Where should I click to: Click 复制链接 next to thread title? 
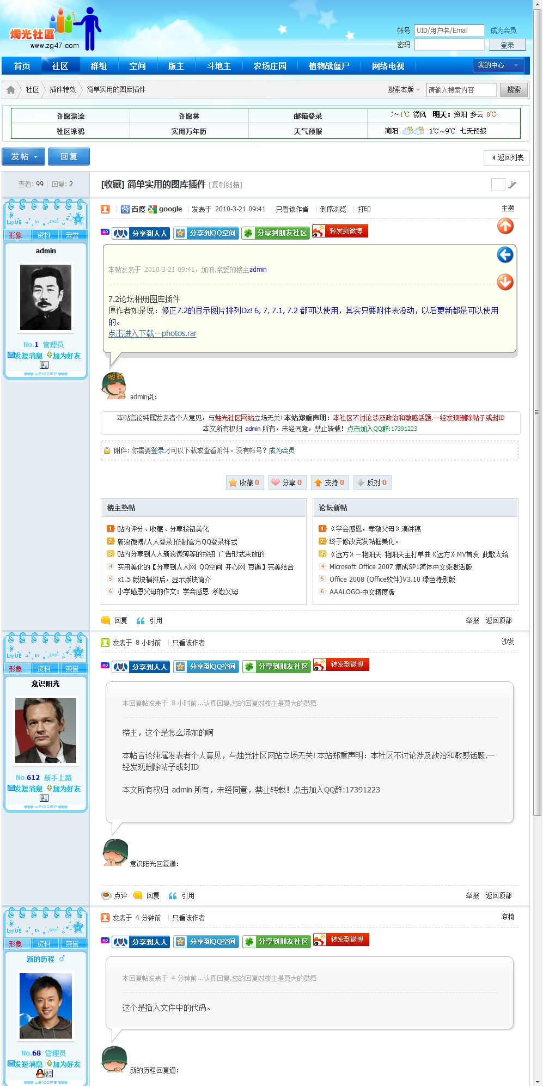pyautogui.click(x=225, y=185)
